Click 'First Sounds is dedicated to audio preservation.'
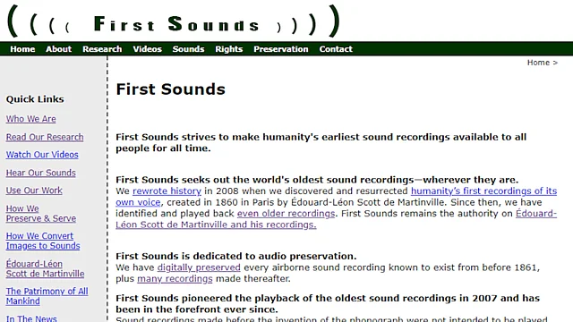The width and height of the screenshot is (573, 322). point(236,256)
